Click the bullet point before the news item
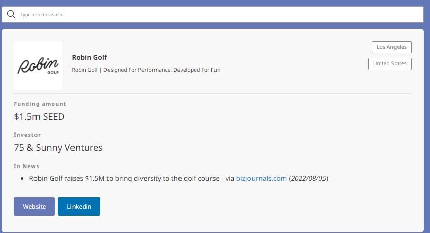 point(23,179)
